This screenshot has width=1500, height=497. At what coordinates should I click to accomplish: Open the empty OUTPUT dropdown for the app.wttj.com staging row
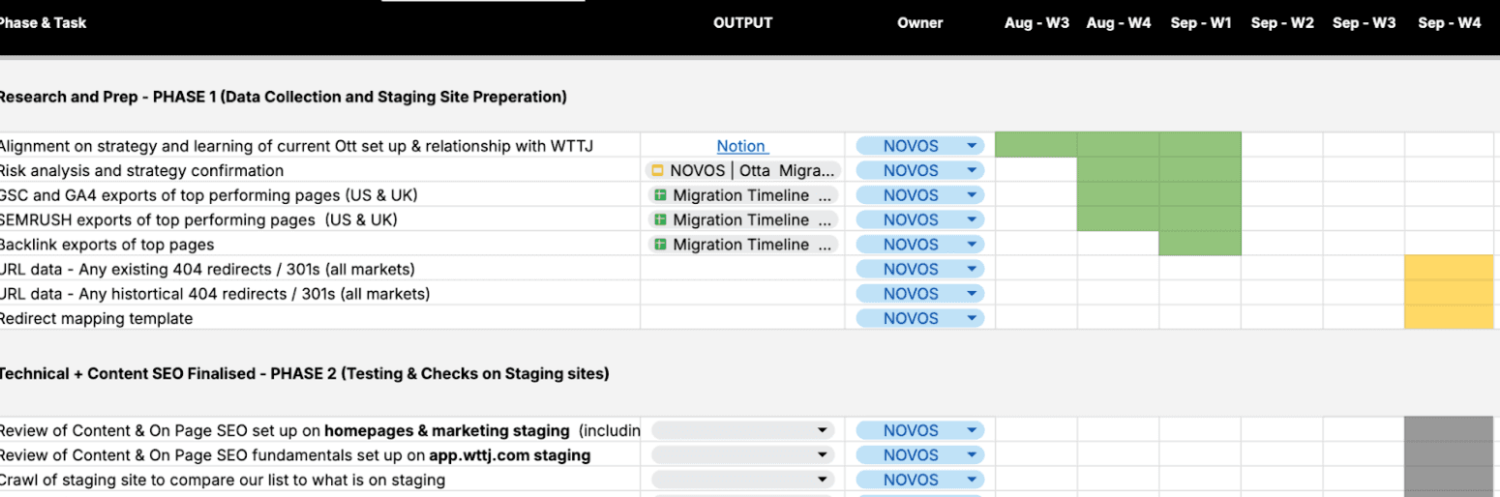pos(742,455)
